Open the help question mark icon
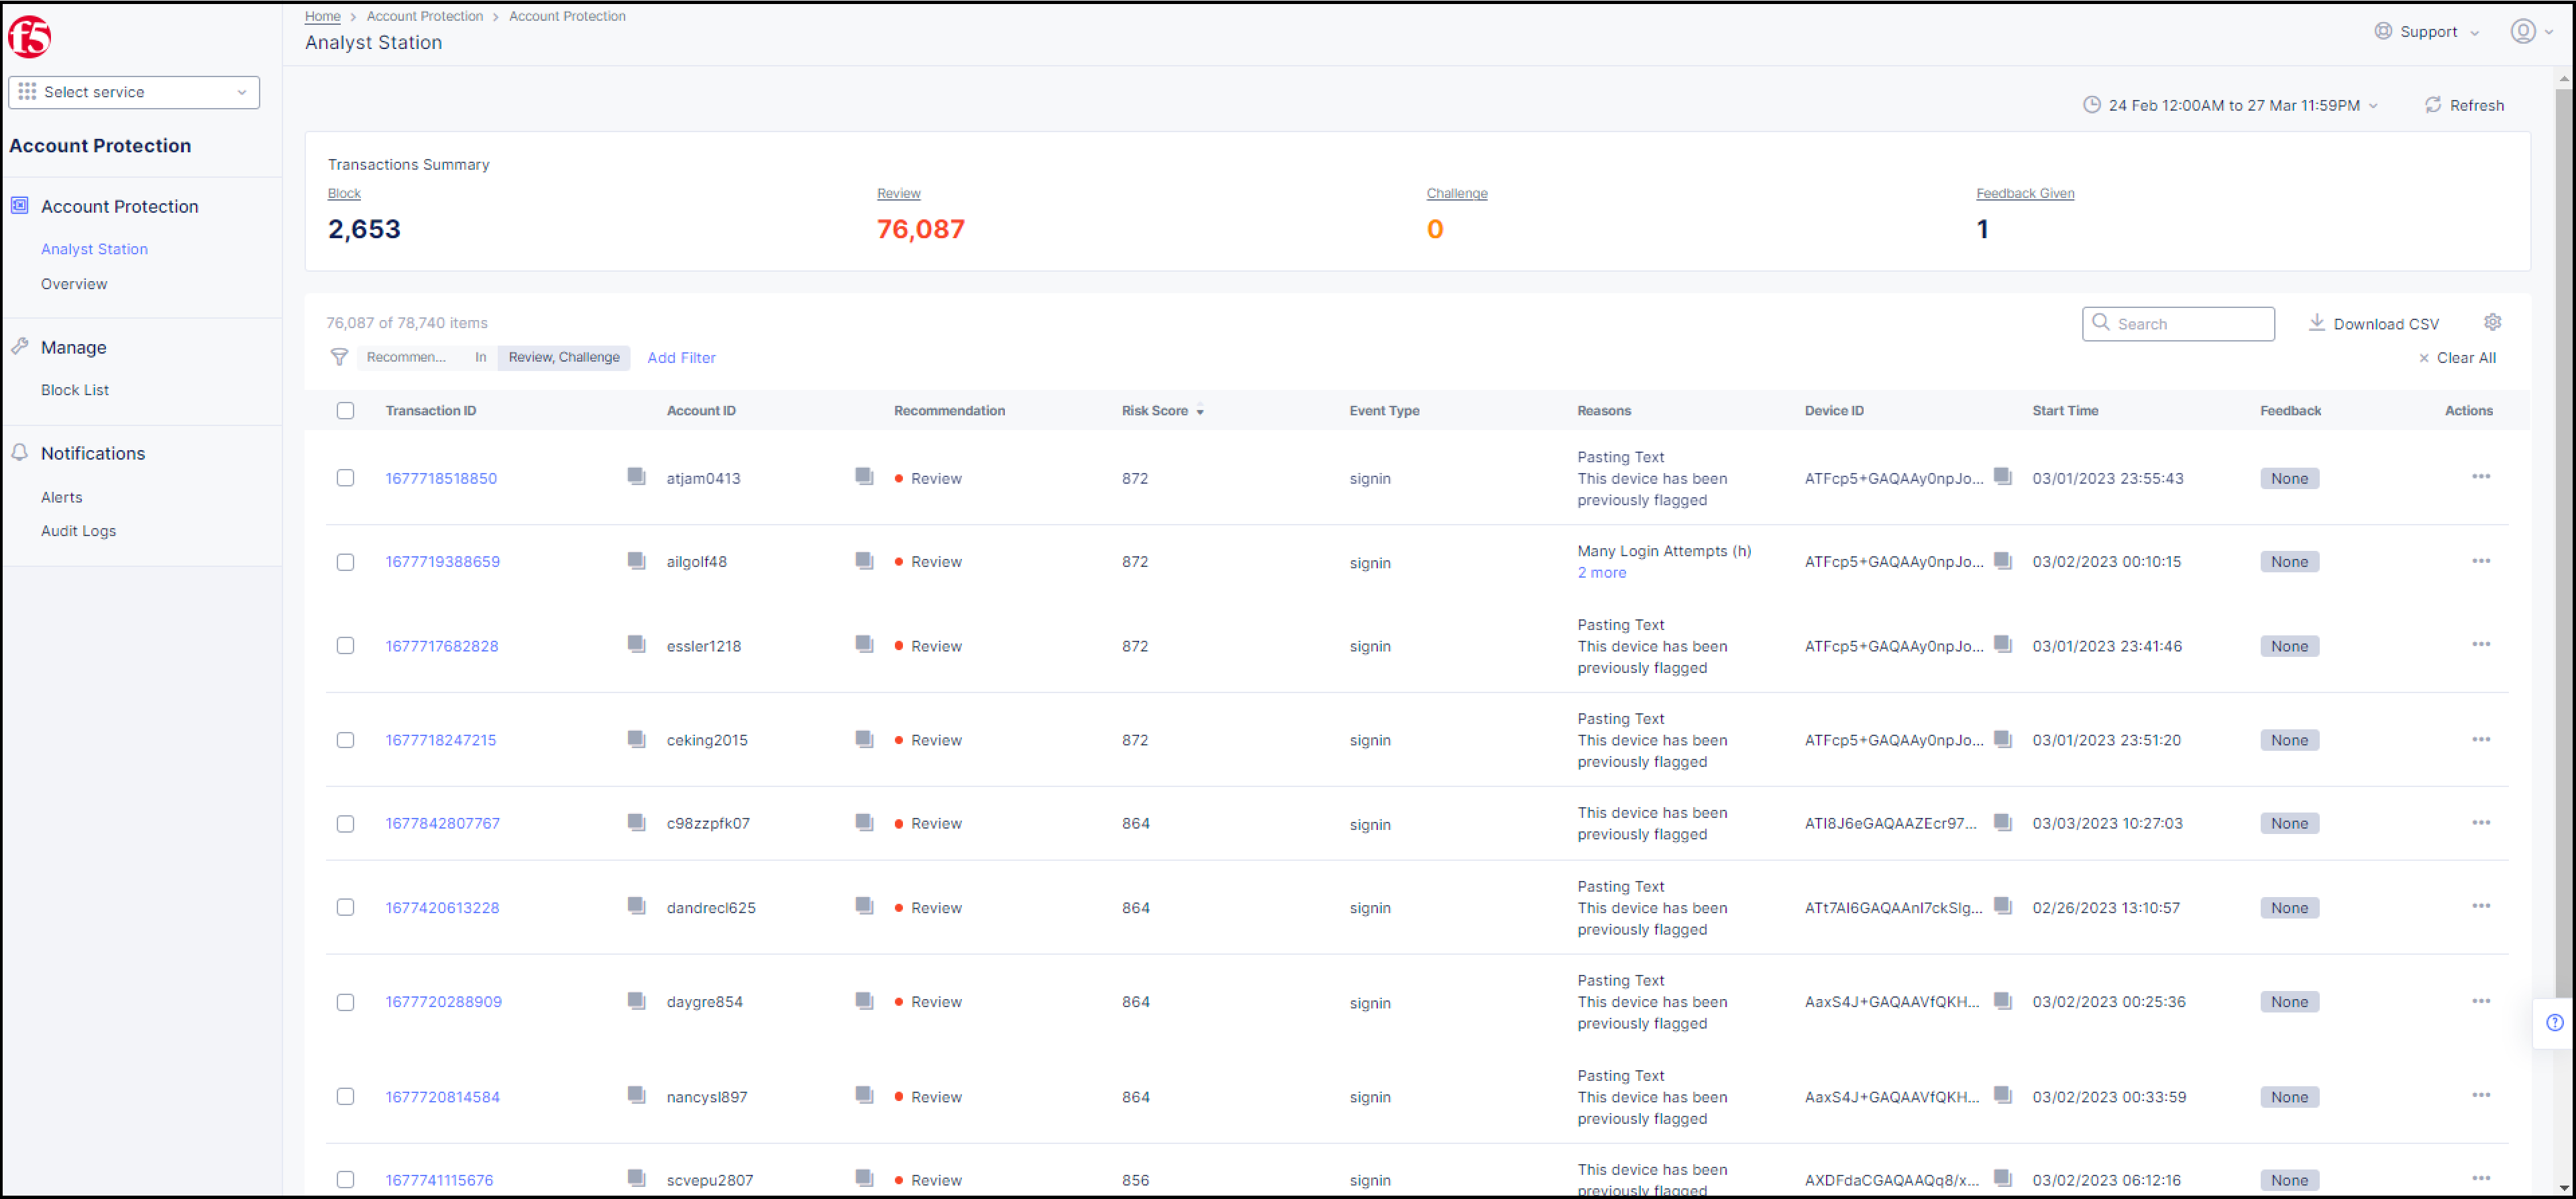2576x1199 pixels. 2554,1022
